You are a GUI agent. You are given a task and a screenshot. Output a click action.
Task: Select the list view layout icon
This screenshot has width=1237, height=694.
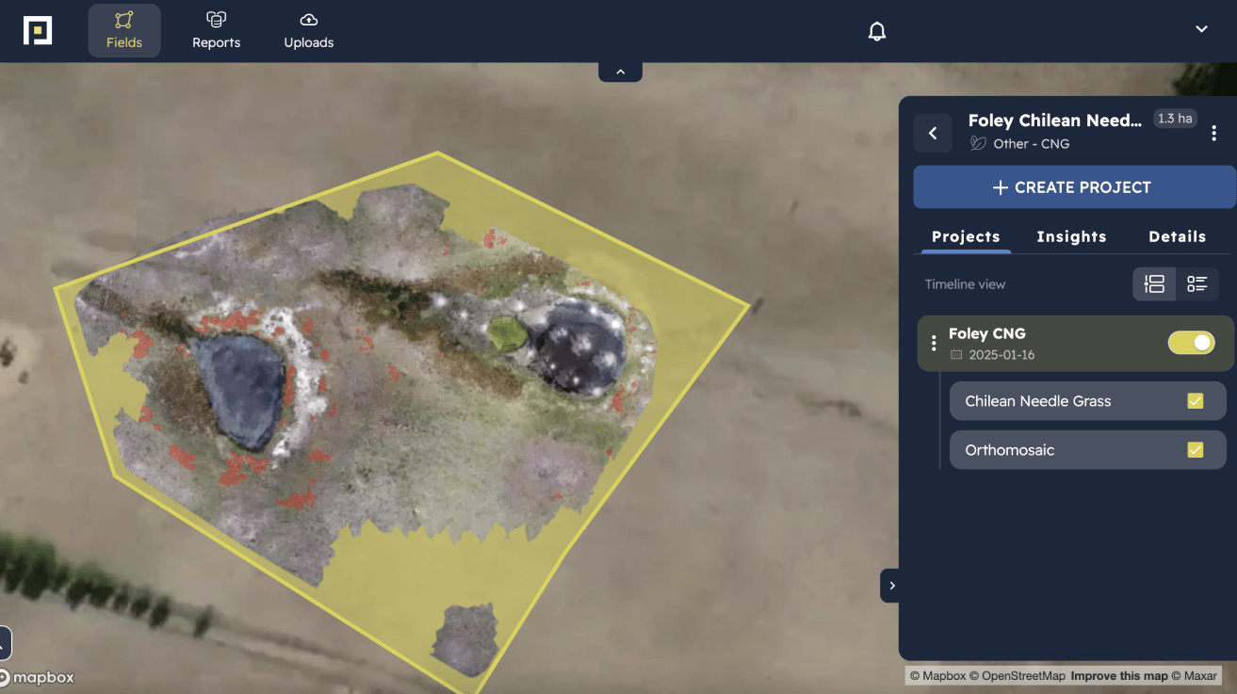click(x=1197, y=283)
